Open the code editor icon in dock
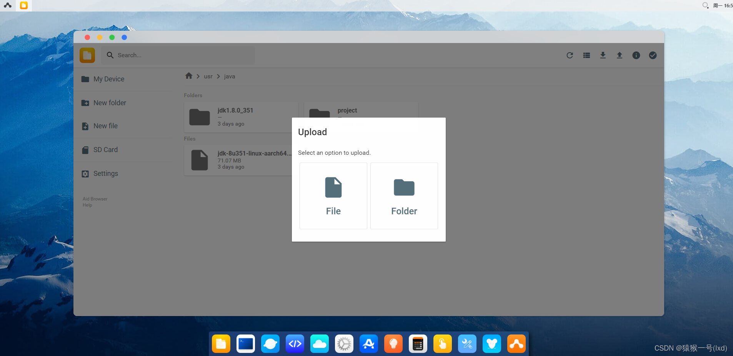Screen dimensions: 733x356 click(295, 344)
